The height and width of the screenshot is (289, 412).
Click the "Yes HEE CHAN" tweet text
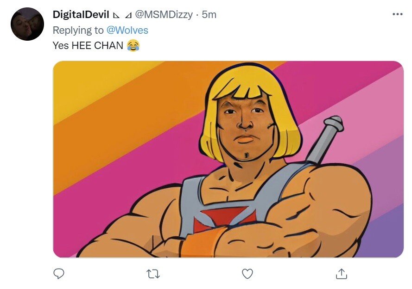point(88,45)
